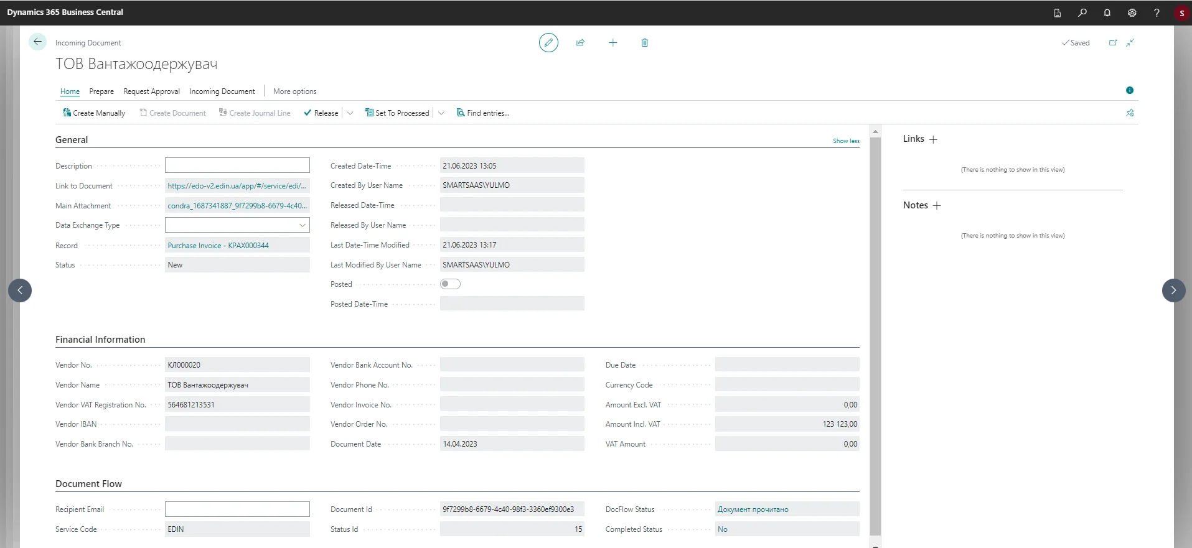Click Show less in General section
1192x548 pixels.
(x=846, y=141)
